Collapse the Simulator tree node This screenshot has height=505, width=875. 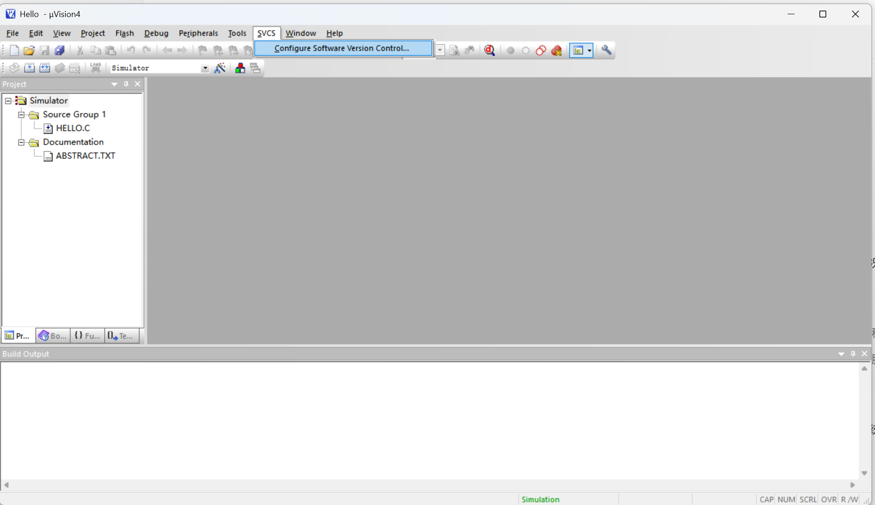click(8, 101)
